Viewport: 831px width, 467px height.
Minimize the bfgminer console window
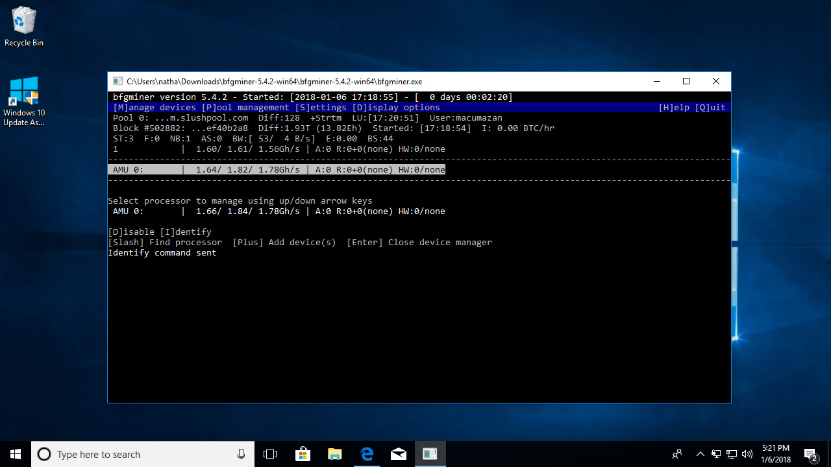(657, 81)
